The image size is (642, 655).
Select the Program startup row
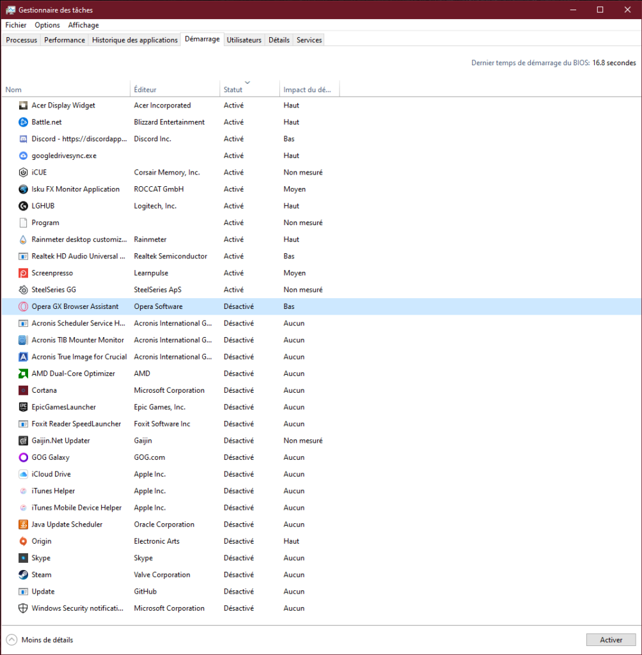click(322, 223)
